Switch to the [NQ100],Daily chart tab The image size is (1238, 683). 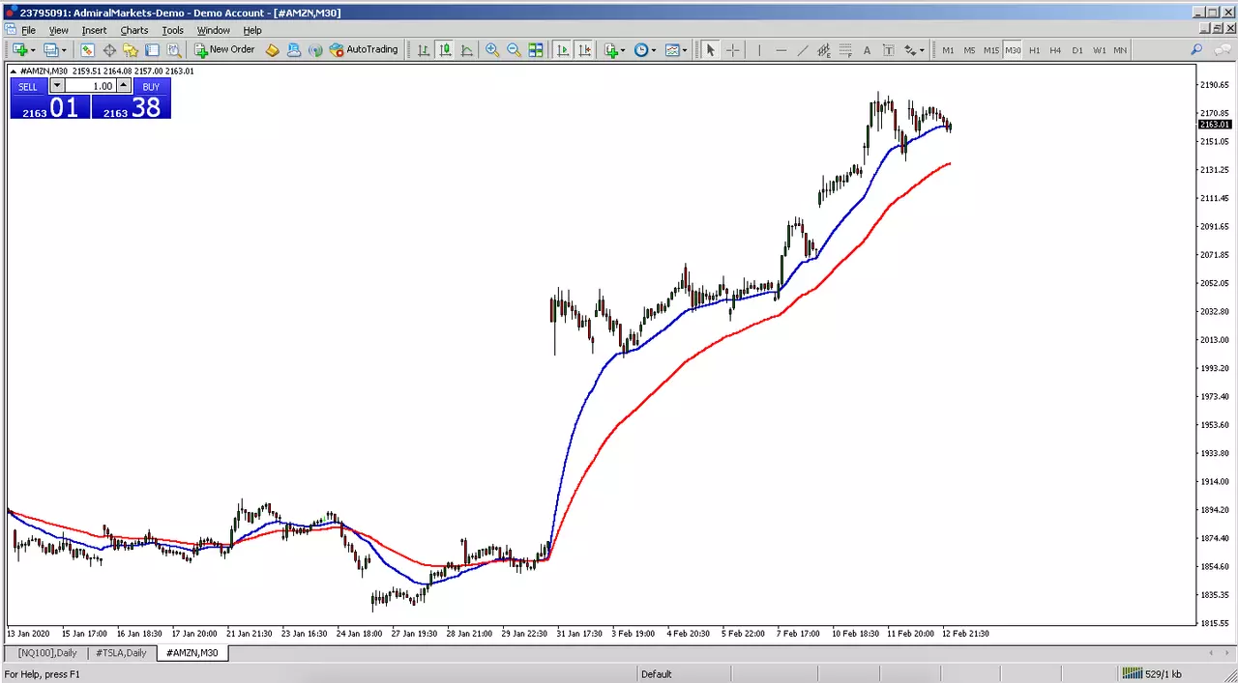coord(45,653)
